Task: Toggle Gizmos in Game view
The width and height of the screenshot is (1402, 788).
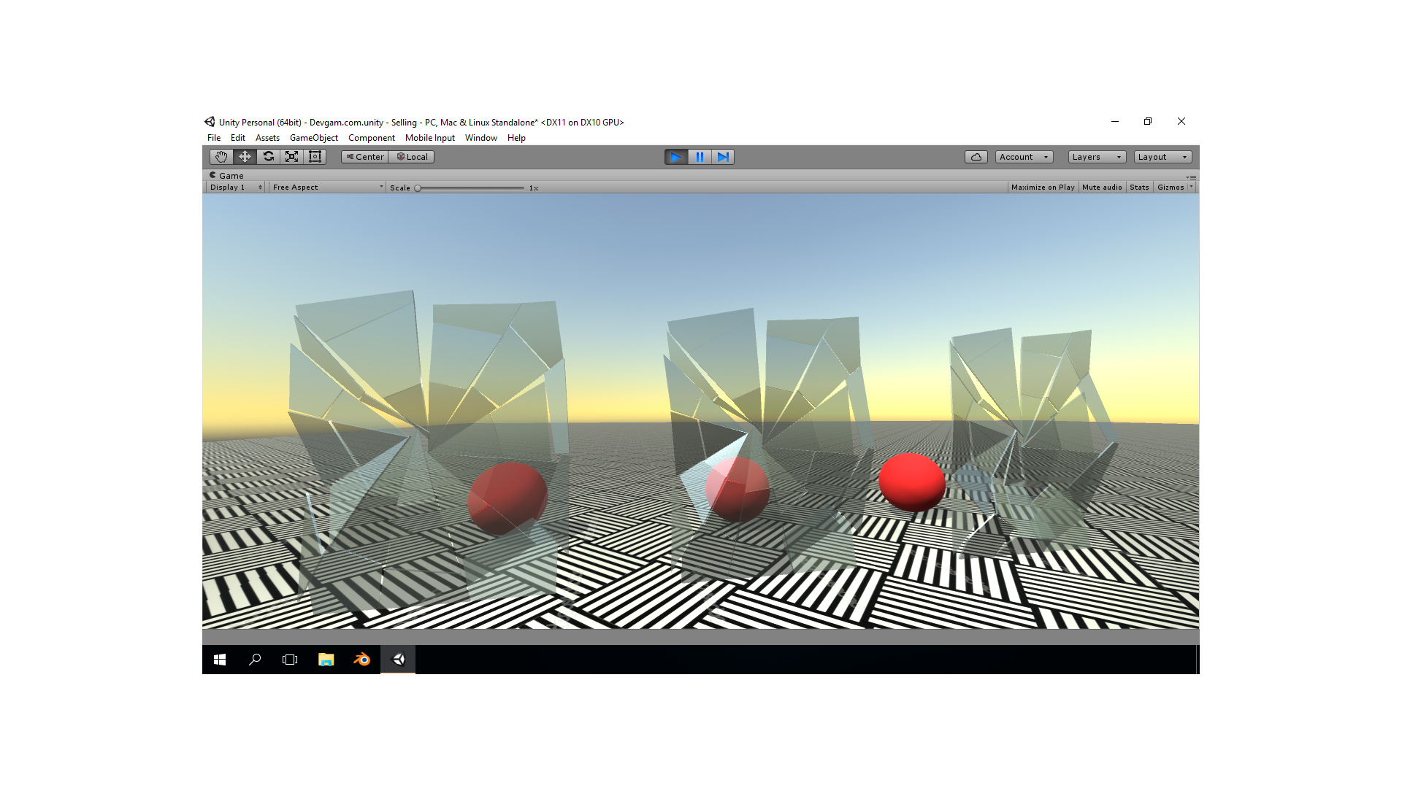Action: (x=1171, y=188)
